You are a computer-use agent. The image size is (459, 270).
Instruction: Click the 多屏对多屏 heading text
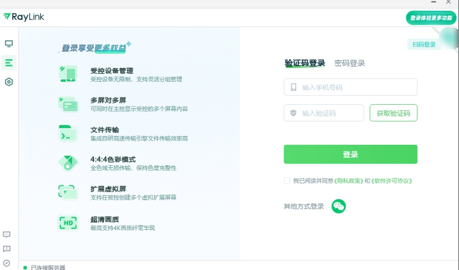click(108, 100)
